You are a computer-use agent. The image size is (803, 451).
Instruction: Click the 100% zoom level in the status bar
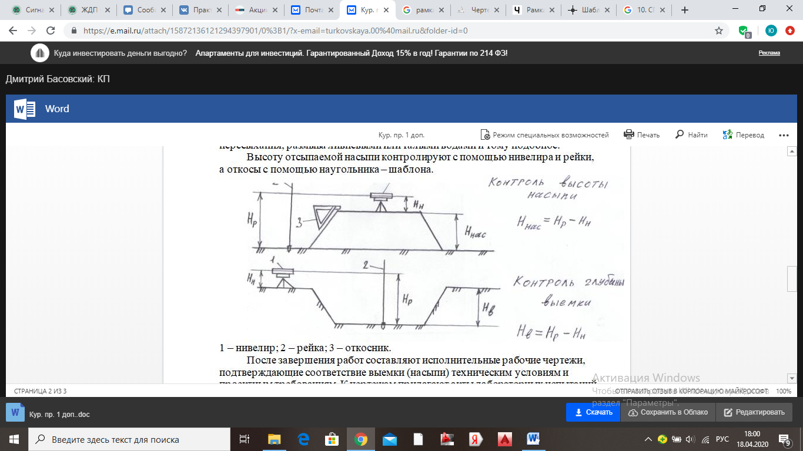click(x=784, y=391)
